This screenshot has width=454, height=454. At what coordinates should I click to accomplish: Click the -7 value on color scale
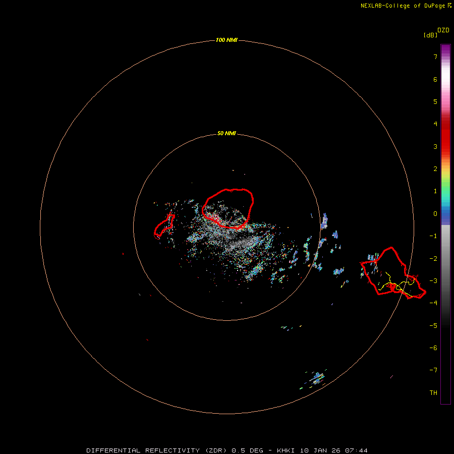tap(433, 370)
